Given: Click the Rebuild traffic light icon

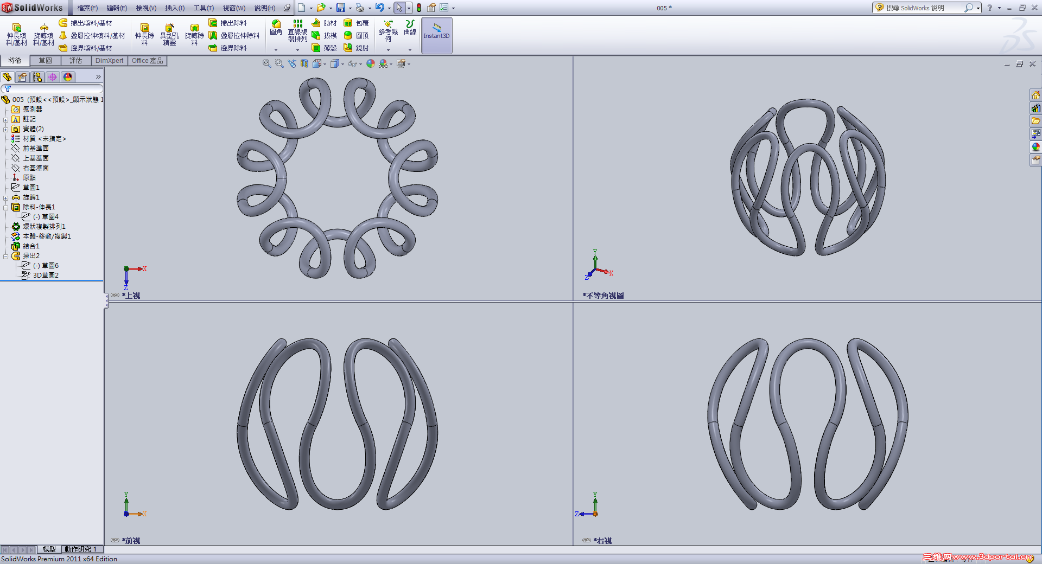Looking at the screenshot, I should [419, 8].
